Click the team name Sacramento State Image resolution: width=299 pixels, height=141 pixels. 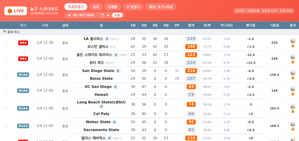101,130
